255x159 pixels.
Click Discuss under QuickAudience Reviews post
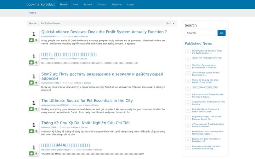(85, 36)
